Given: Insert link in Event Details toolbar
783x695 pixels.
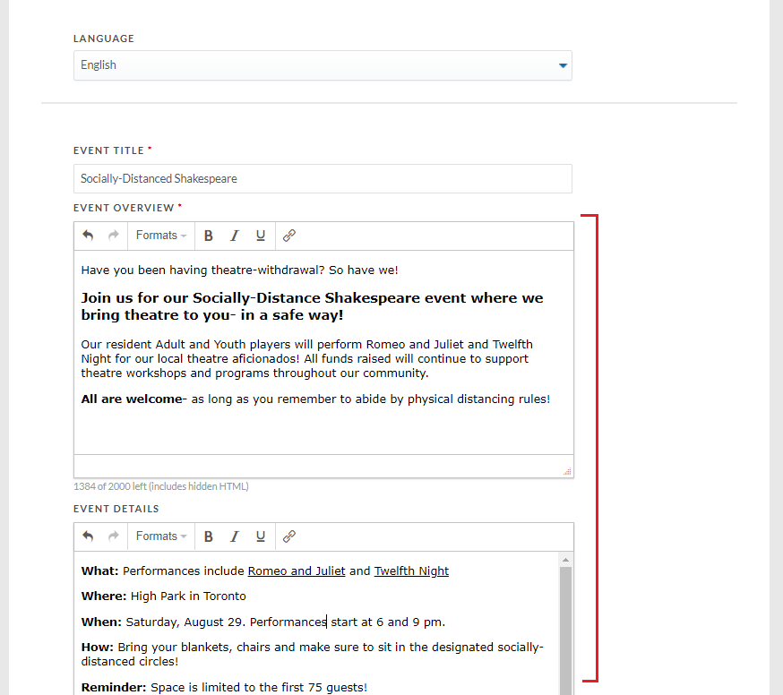Looking at the screenshot, I should [289, 536].
